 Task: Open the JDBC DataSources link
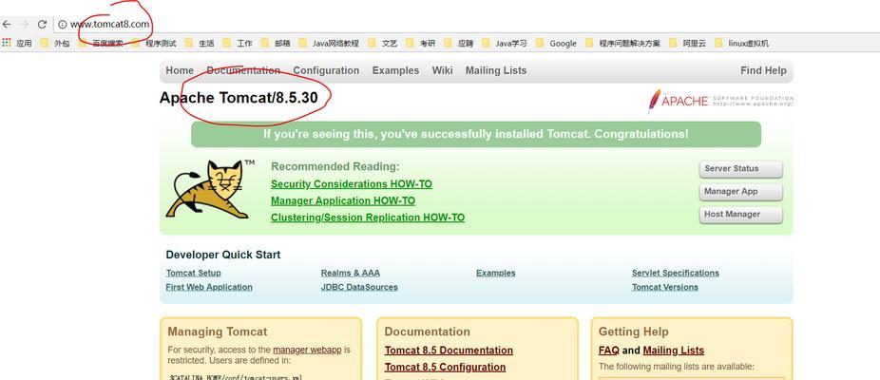pos(359,287)
